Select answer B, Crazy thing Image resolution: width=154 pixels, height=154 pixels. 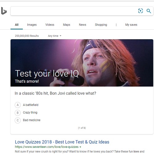(26, 113)
